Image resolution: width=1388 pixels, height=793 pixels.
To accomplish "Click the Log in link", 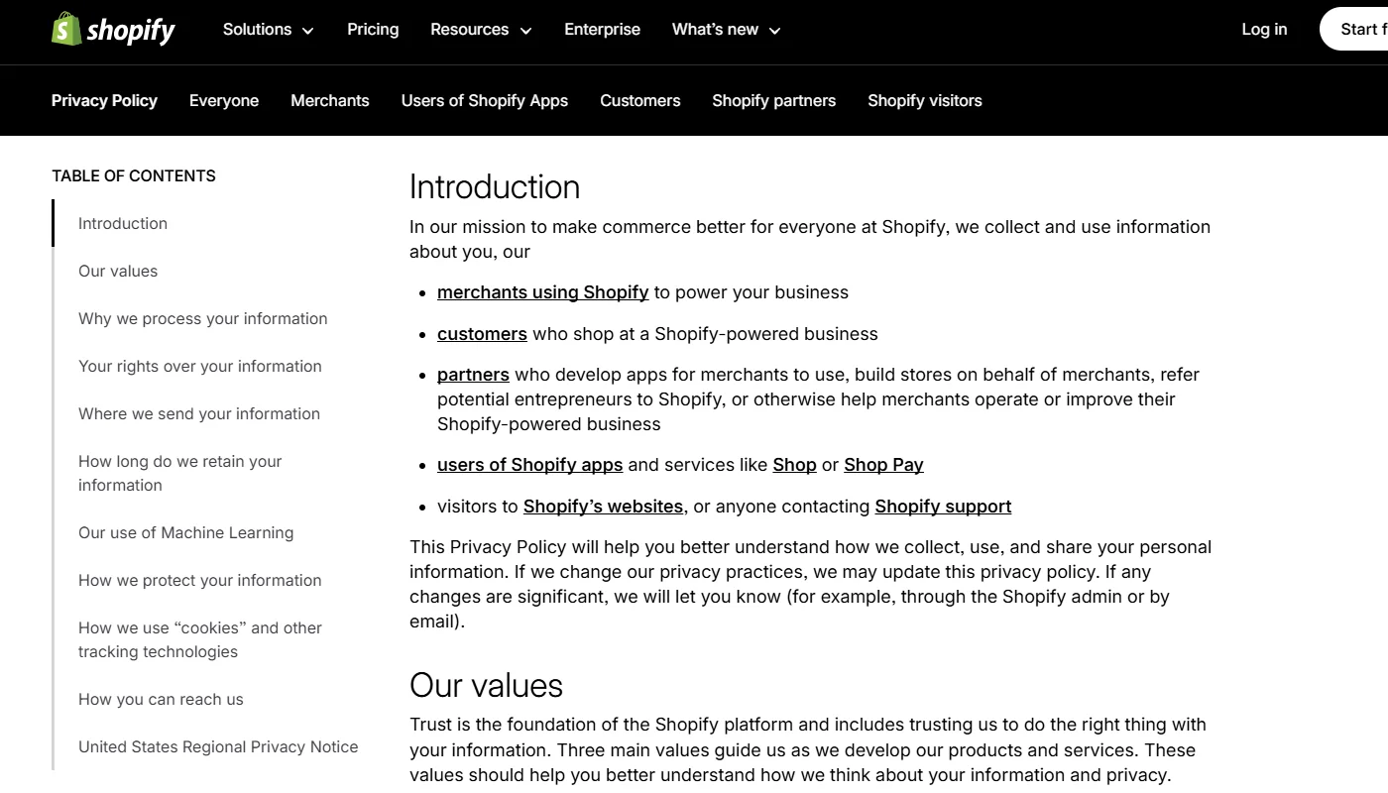I will [x=1264, y=30].
